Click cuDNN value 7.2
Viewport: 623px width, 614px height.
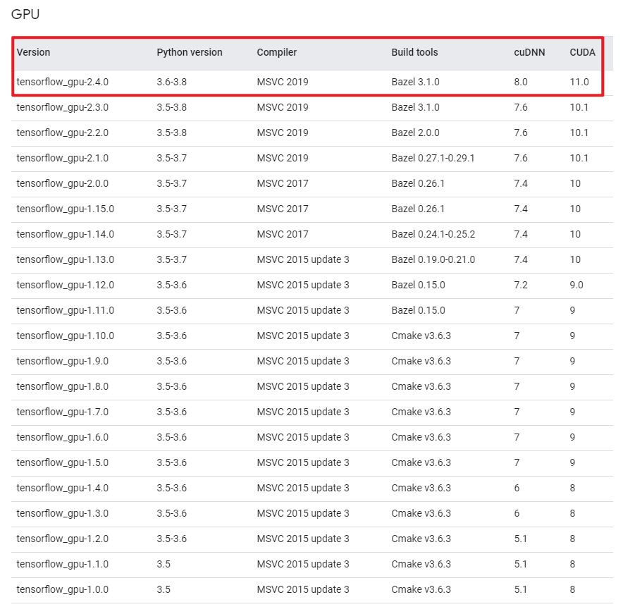(x=521, y=285)
